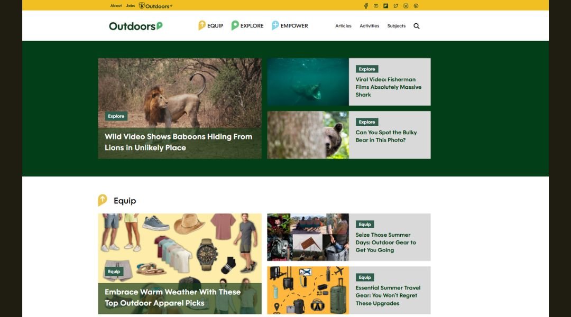
Task: Open the About link
Action: [116, 5]
